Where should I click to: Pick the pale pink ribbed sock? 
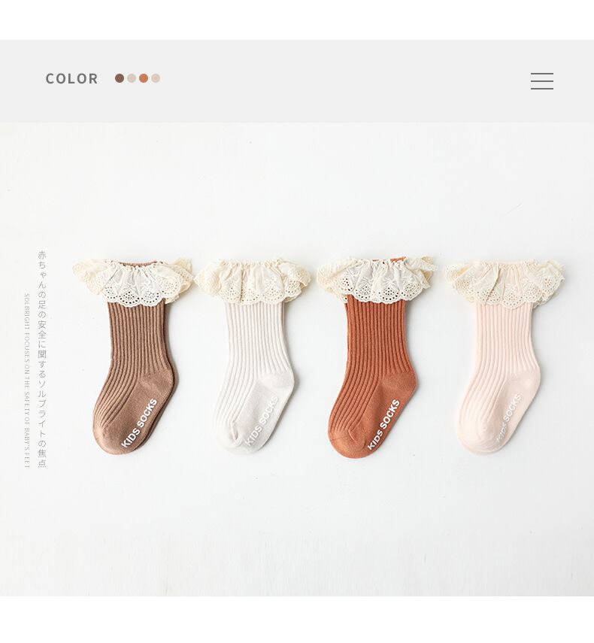point(504,355)
